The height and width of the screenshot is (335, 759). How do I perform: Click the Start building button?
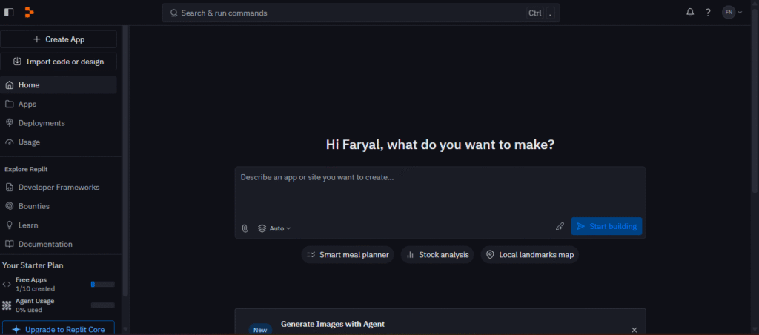[606, 226]
